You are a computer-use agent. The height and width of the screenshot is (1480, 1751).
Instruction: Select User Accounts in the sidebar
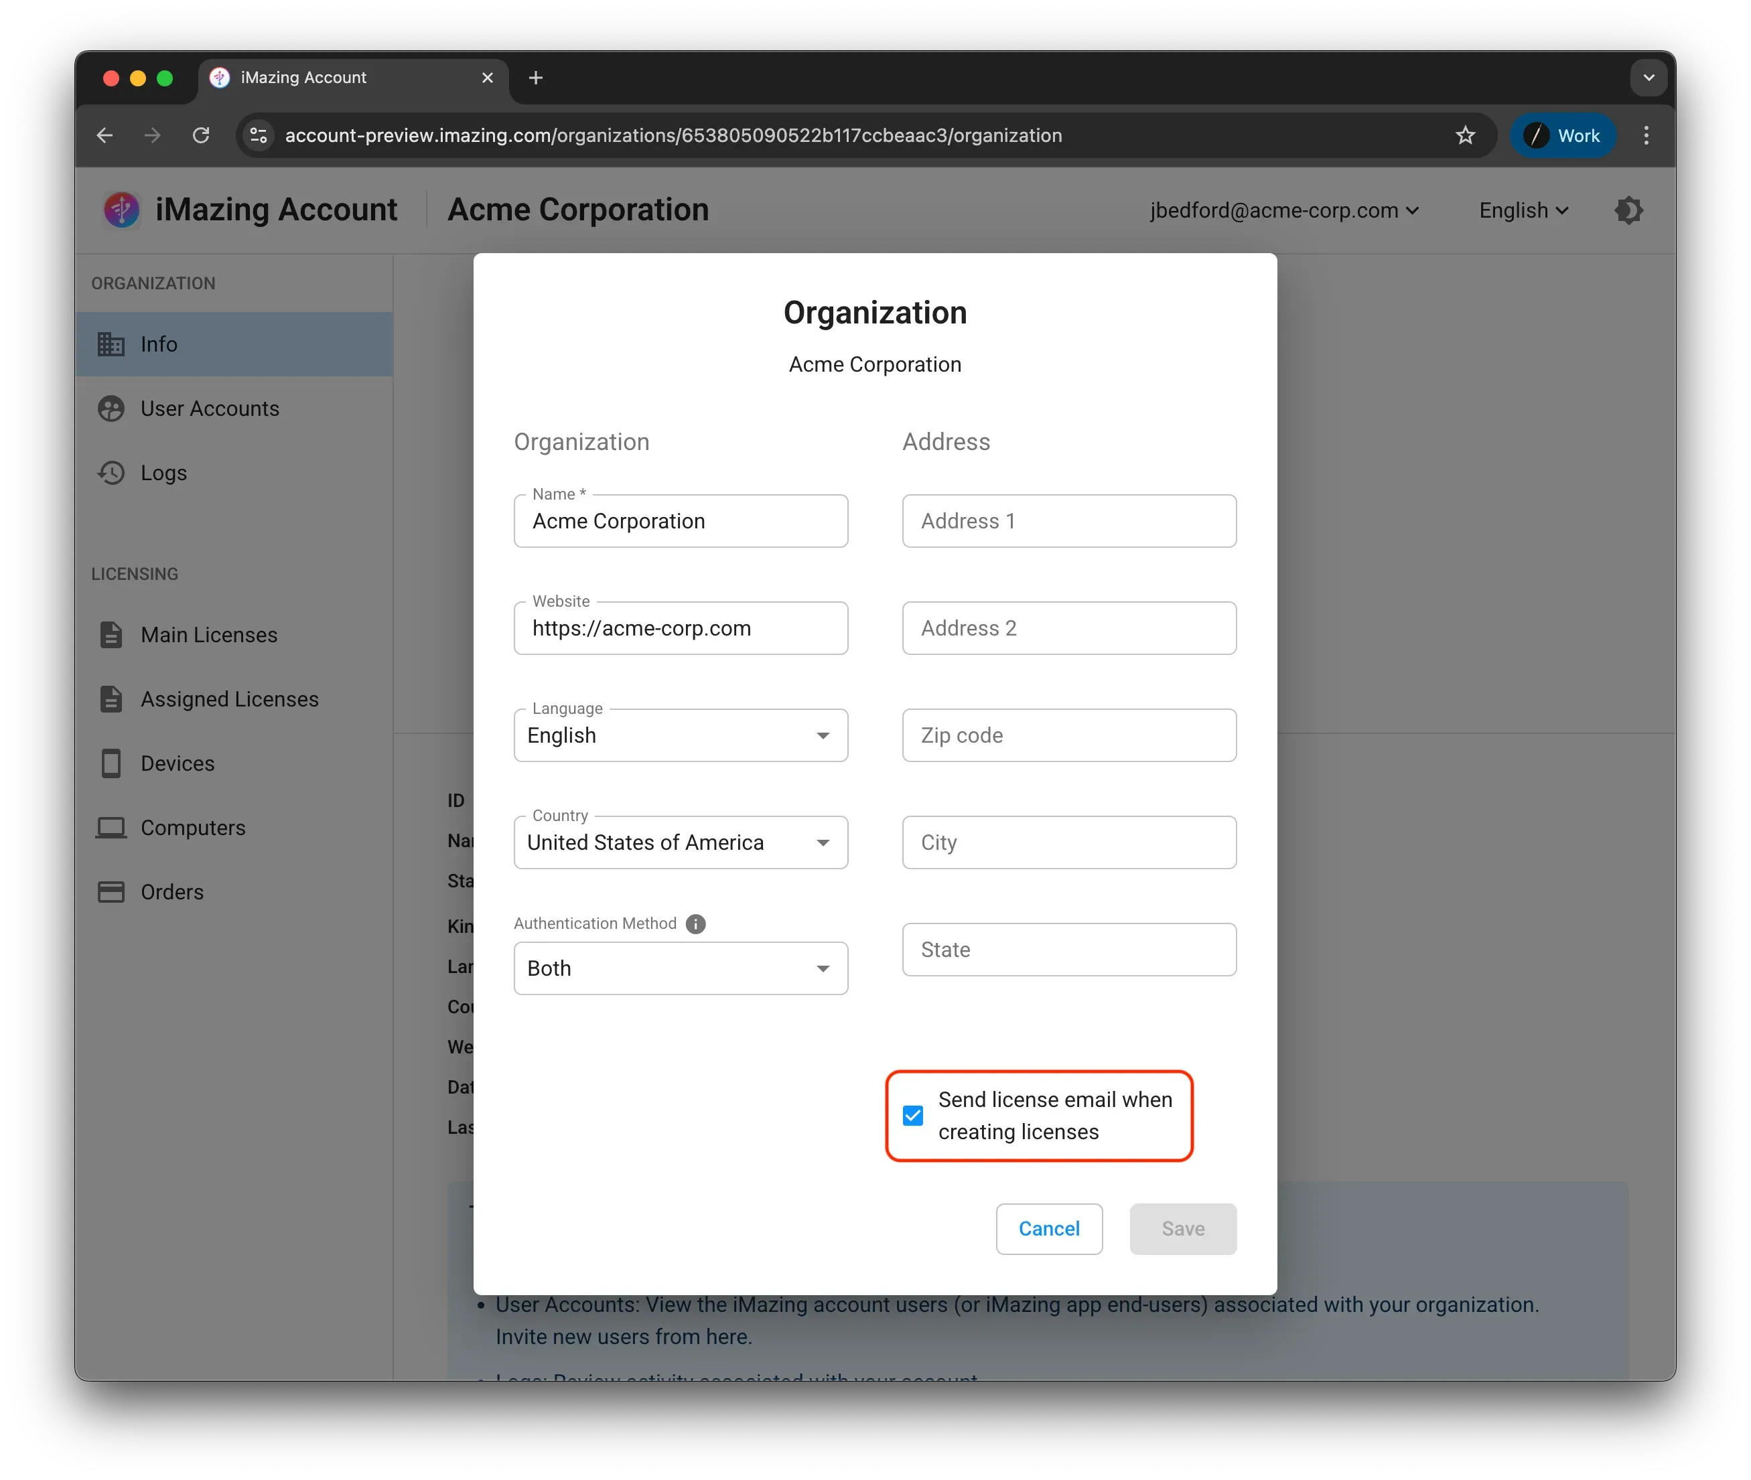(x=209, y=409)
